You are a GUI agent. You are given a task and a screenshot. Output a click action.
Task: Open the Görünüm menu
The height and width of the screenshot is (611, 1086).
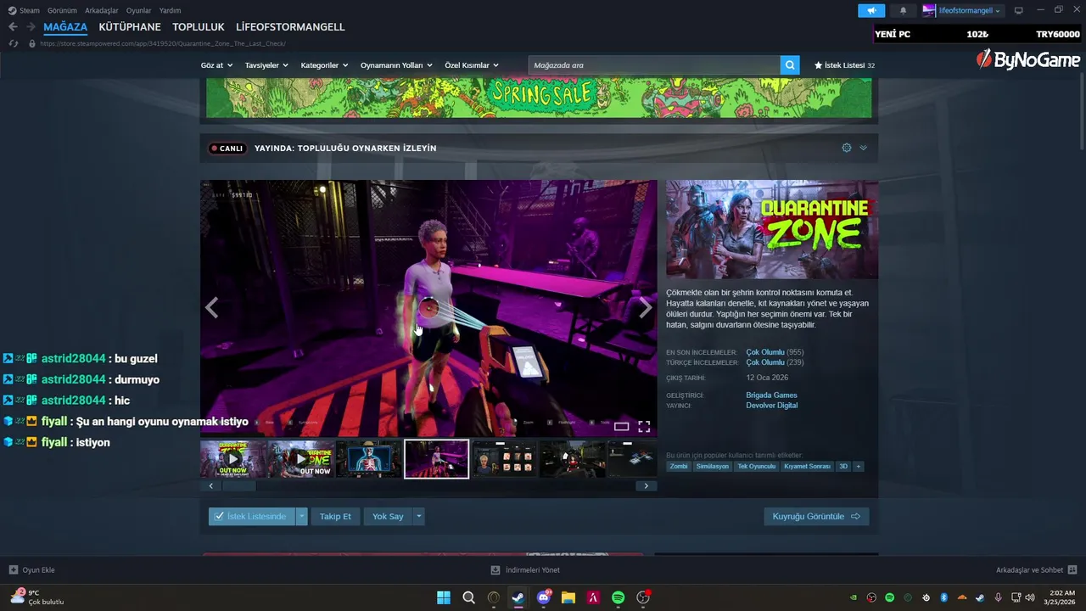[62, 10]
